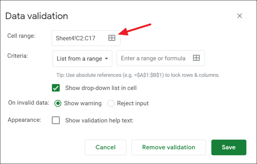257x164 pixels.
Task: Click the Show warning label text
Action: 83,103
